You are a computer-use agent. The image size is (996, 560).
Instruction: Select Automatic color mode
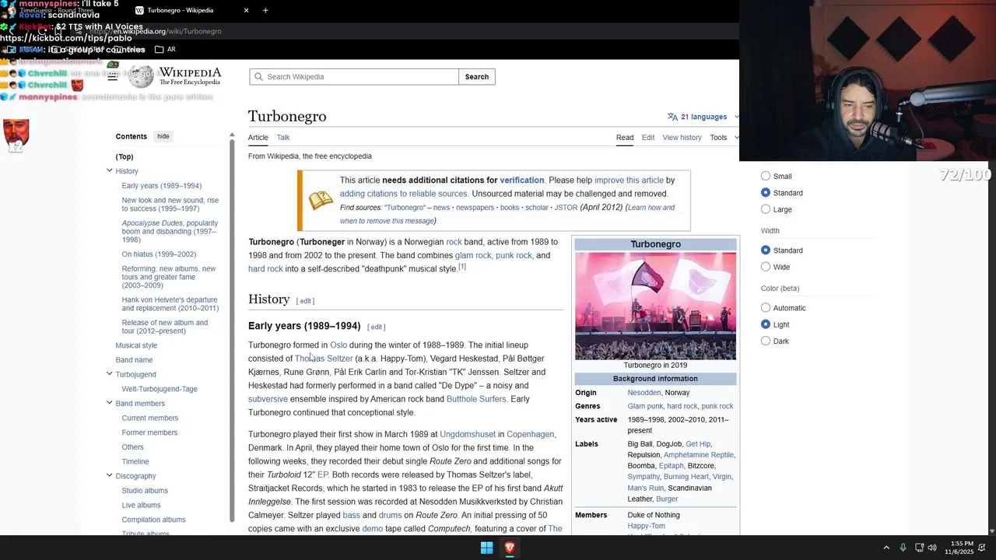coord(766,308)
